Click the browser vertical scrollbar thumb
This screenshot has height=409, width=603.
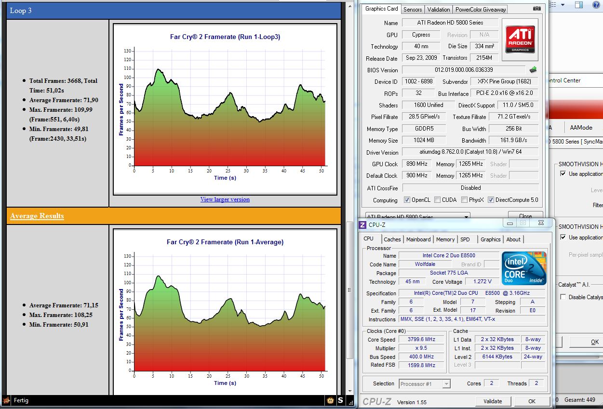349,289
